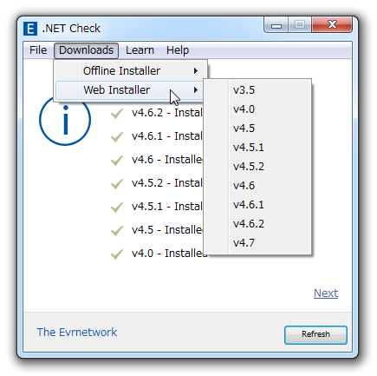Click the green checkmark beside v4.0
Viewport: 377px width, 376px height.
(x=117, y=254)
